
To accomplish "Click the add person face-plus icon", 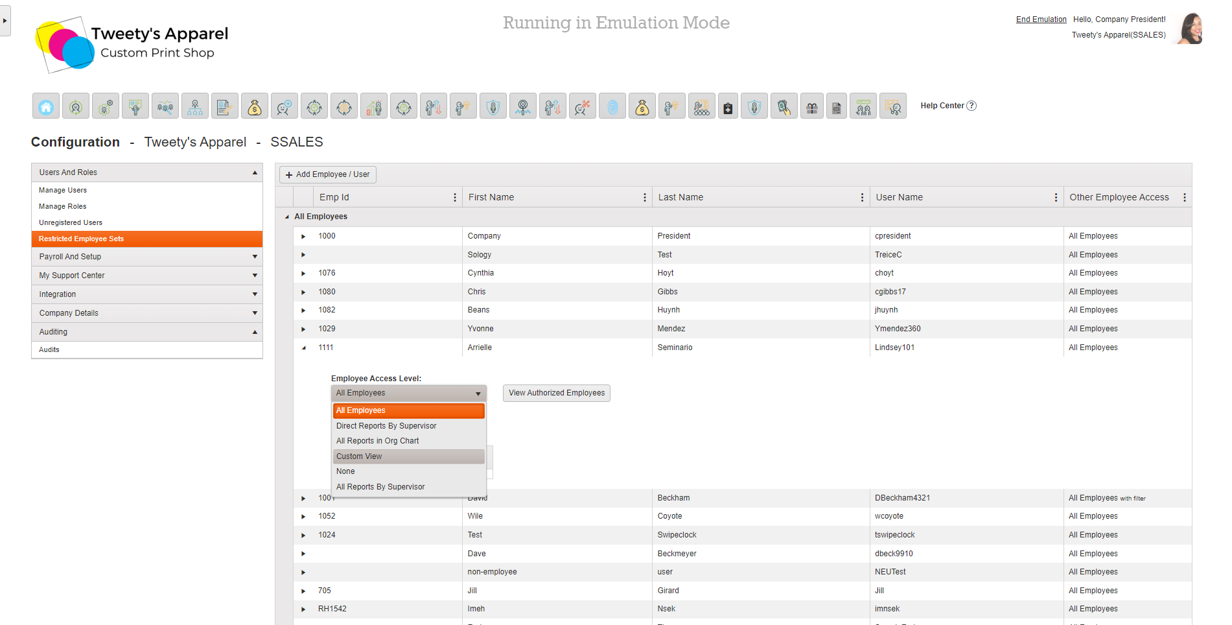I will (x=285, y=106).
